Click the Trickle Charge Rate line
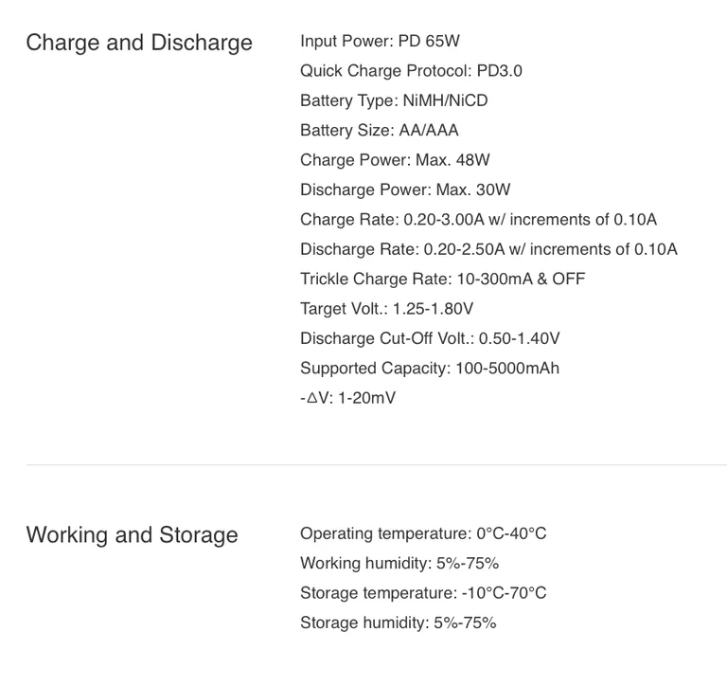 pos(442,279)
